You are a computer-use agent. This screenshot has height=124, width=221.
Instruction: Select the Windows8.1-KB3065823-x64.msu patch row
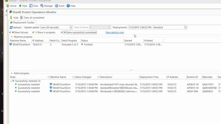click(x=115, y=91)
